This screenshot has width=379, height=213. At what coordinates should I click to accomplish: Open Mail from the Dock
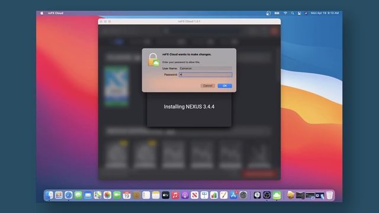(x=88, y=195)
